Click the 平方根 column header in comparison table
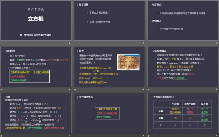The image size is (219, 137). coord(175,104)
